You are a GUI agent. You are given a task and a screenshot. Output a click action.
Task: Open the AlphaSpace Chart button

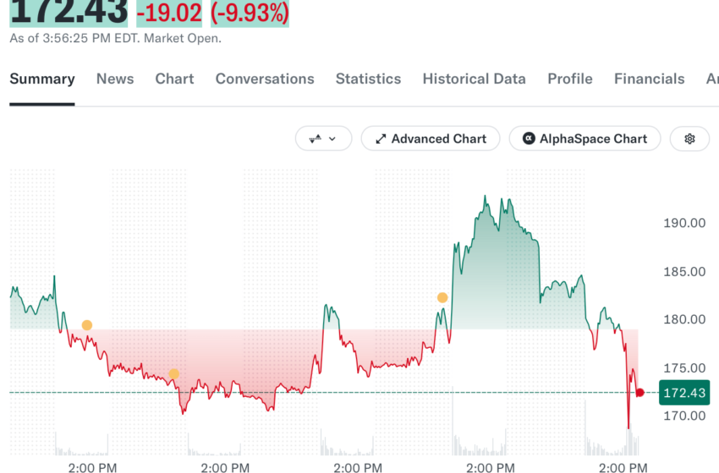[585, 139]
